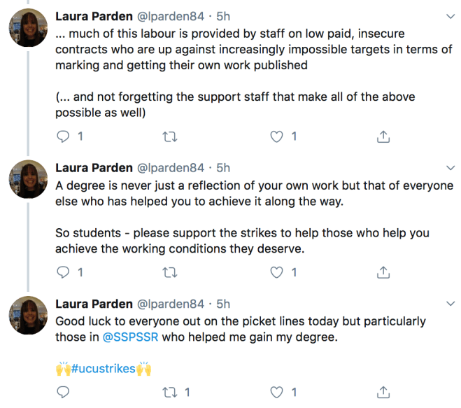Click the avatar on the degree tweet

28,180
